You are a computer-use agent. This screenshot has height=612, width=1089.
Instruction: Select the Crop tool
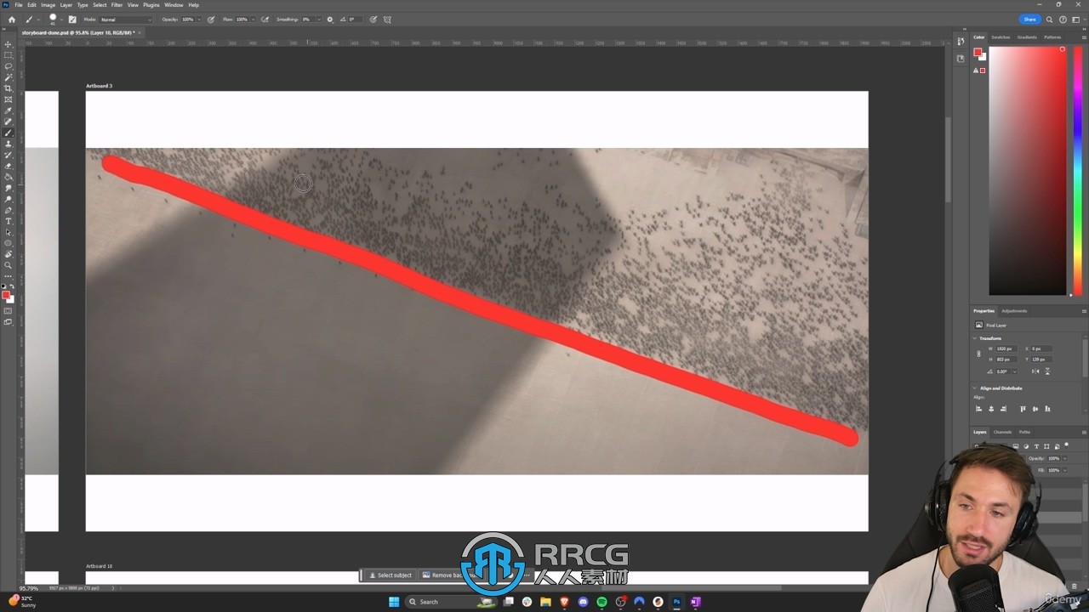click(9, 88)
